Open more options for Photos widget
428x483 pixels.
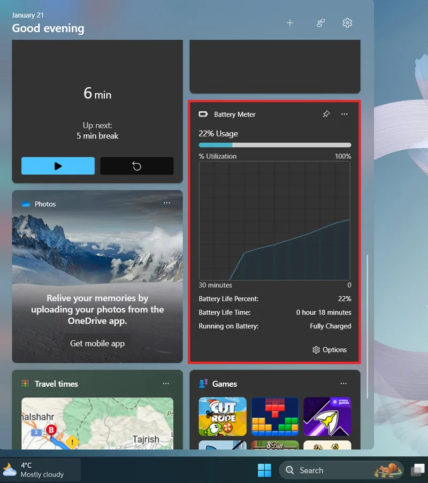(167, 203)
